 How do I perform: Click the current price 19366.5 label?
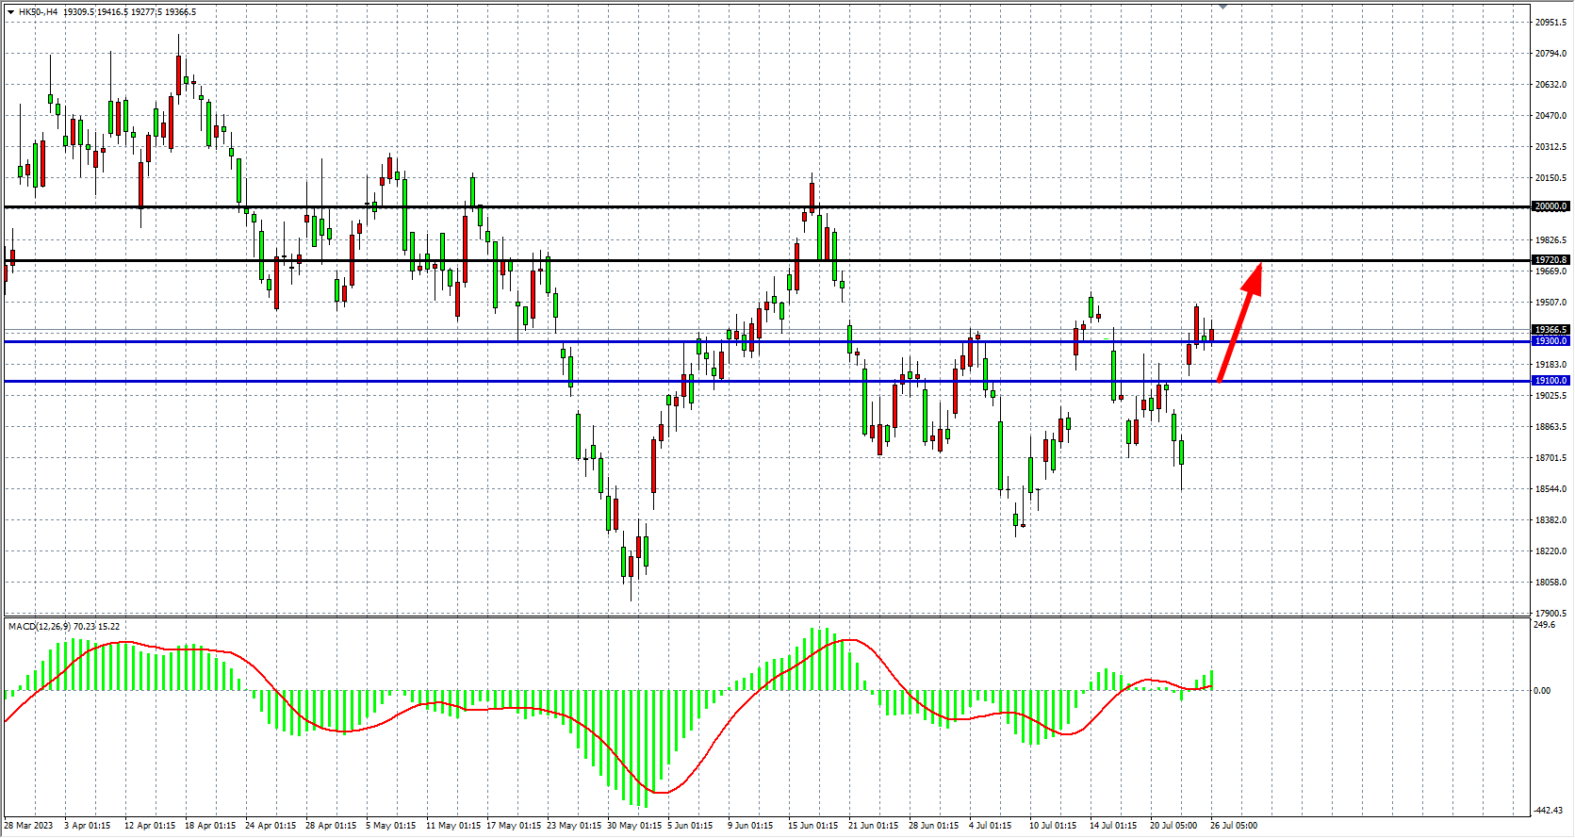[1550, 330]
